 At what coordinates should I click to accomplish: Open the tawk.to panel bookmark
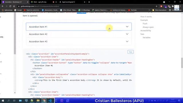coord(100,10)
